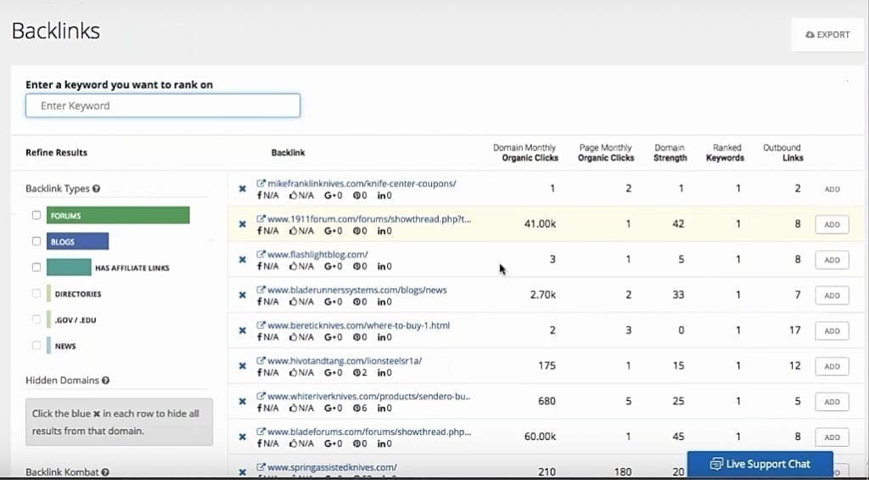The width and height of the screenshot is (869, 480).
Task: Add the 1911forum.com backlink
Action: [832, 224]
